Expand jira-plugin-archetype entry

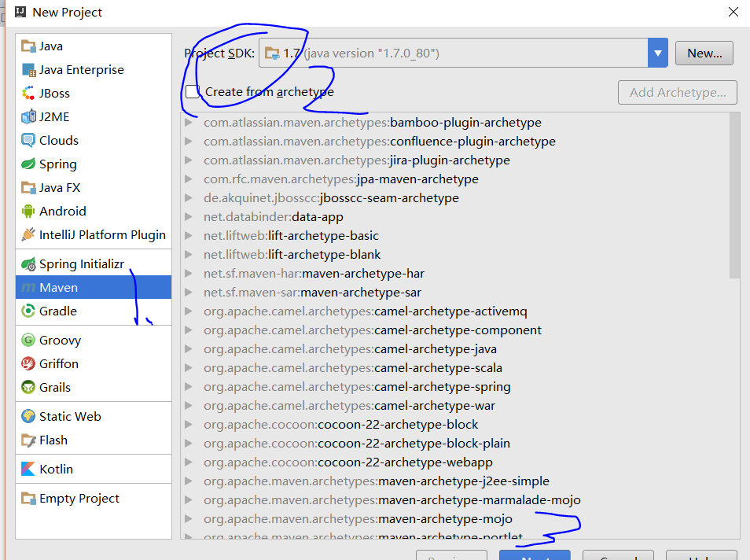[189, 160]
